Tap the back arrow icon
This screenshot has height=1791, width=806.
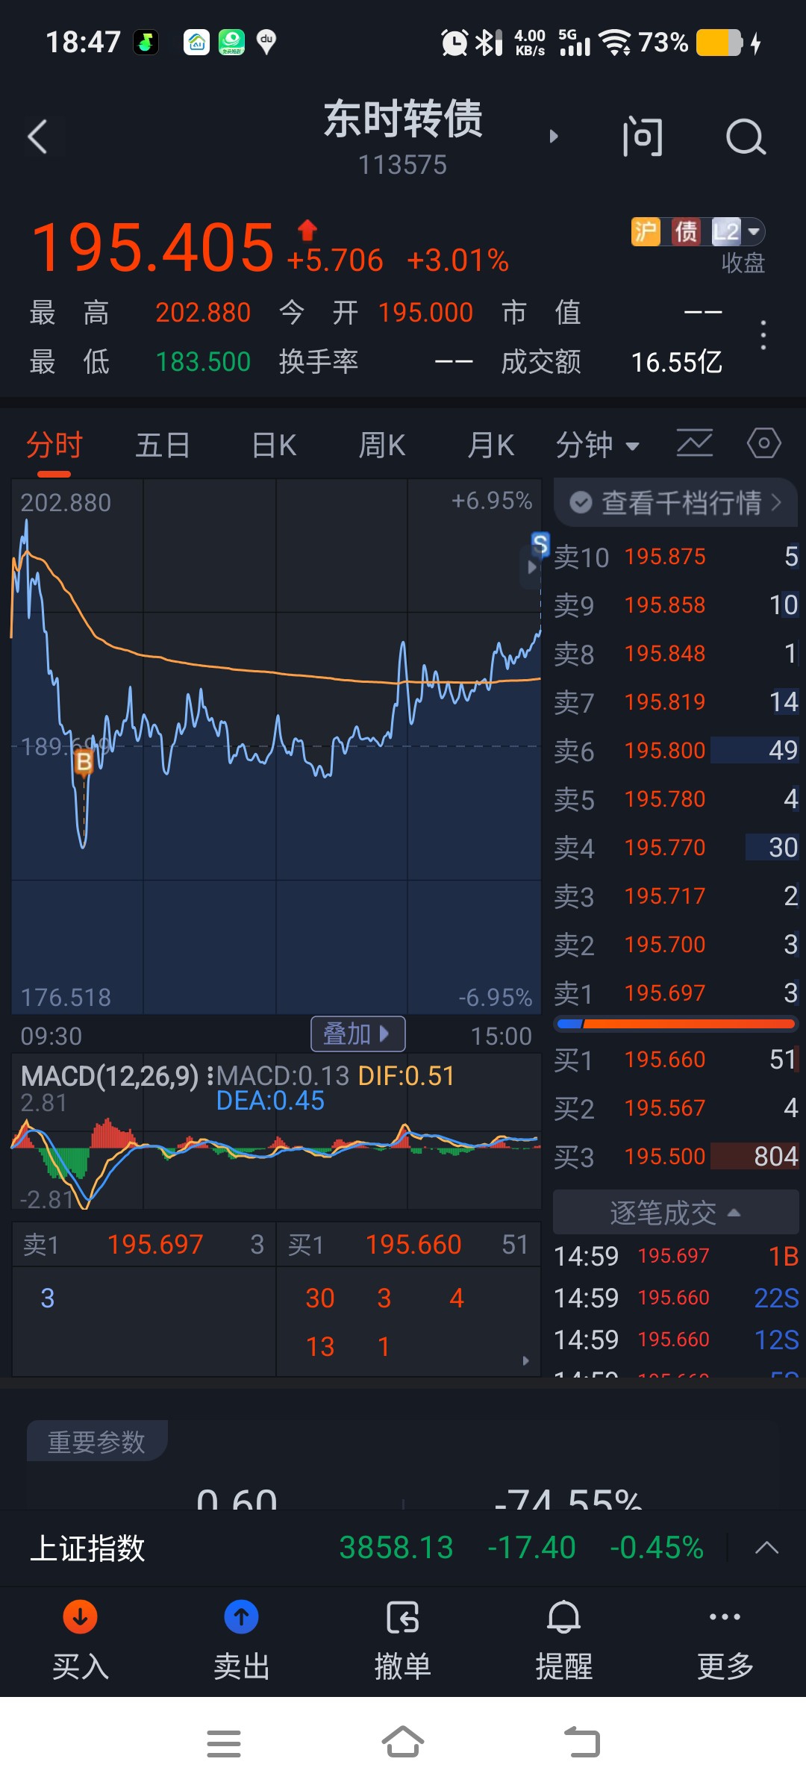37,137
